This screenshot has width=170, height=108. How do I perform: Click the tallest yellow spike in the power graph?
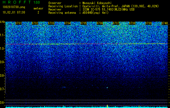point(107,106)
